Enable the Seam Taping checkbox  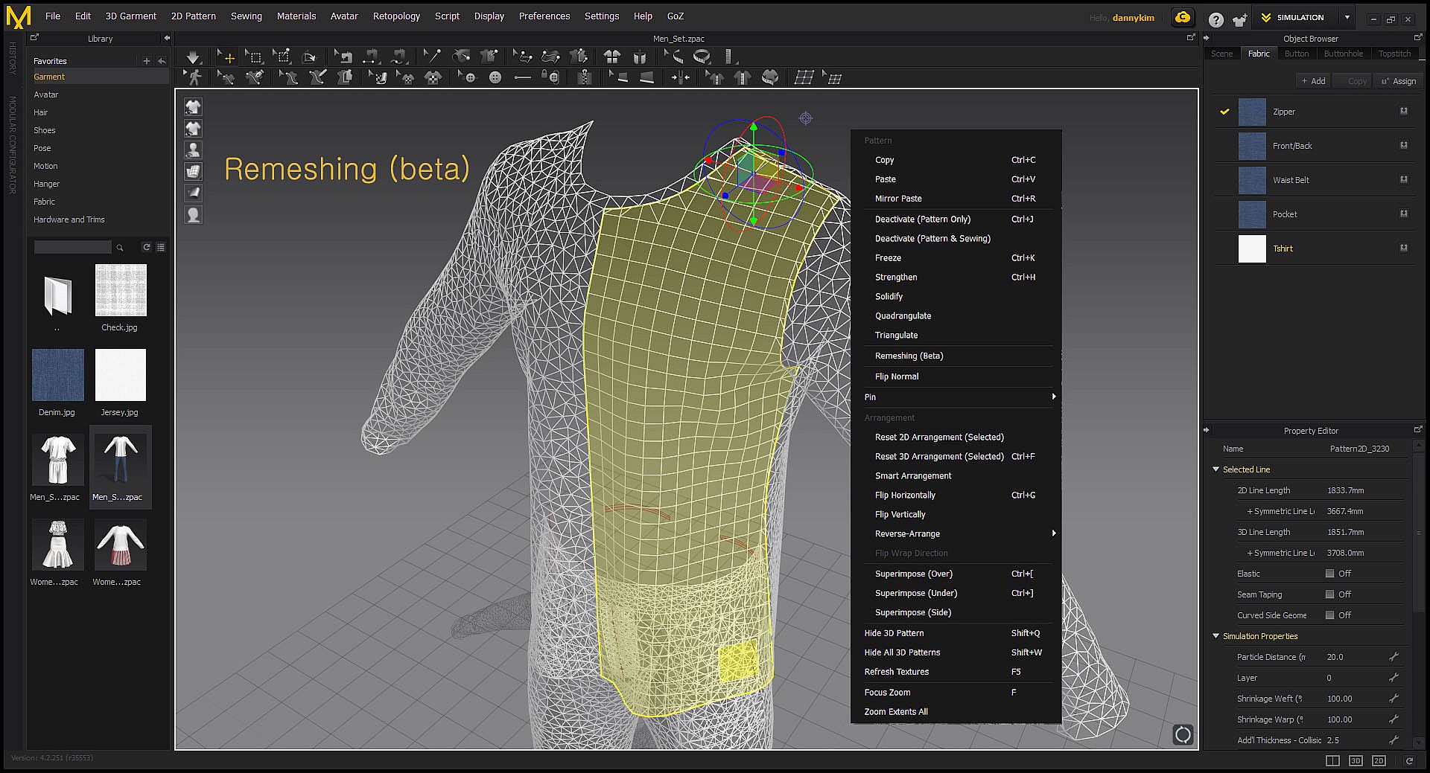pyautogui.click(x=1329, y=594)
